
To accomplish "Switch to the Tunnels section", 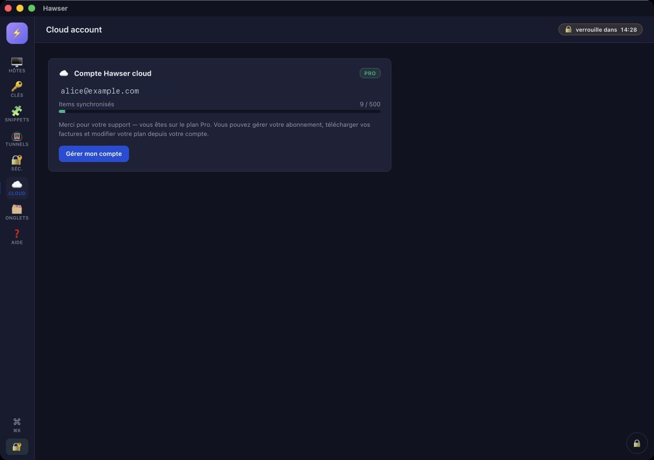I will point(17,139).
